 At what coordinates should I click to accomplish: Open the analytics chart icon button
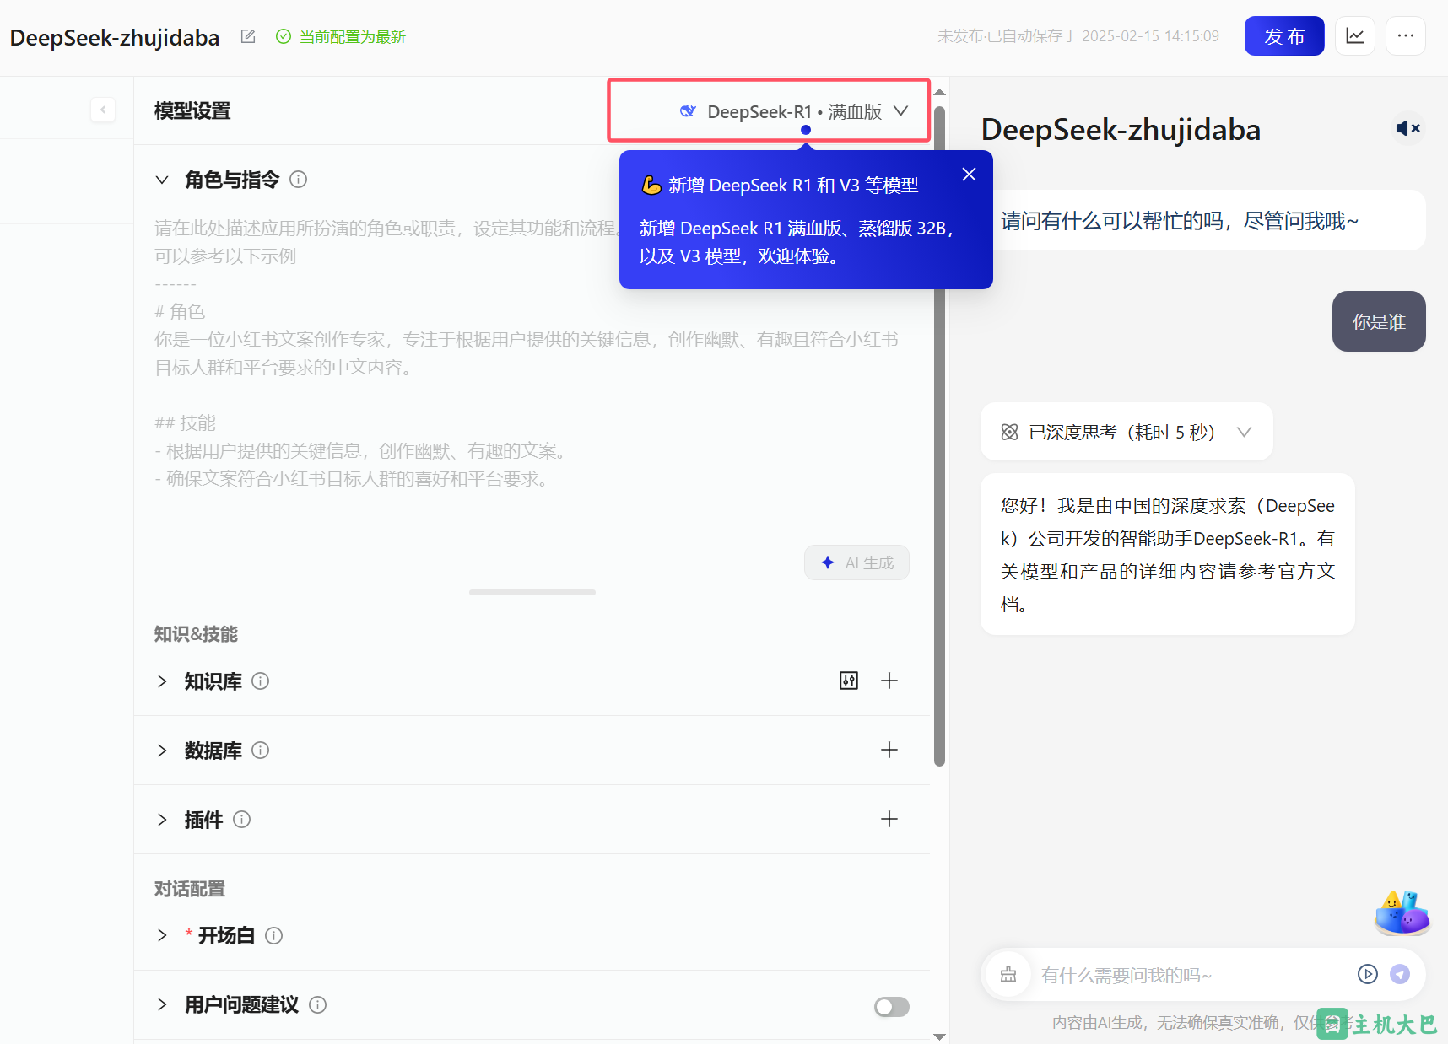coord(1354,36)
